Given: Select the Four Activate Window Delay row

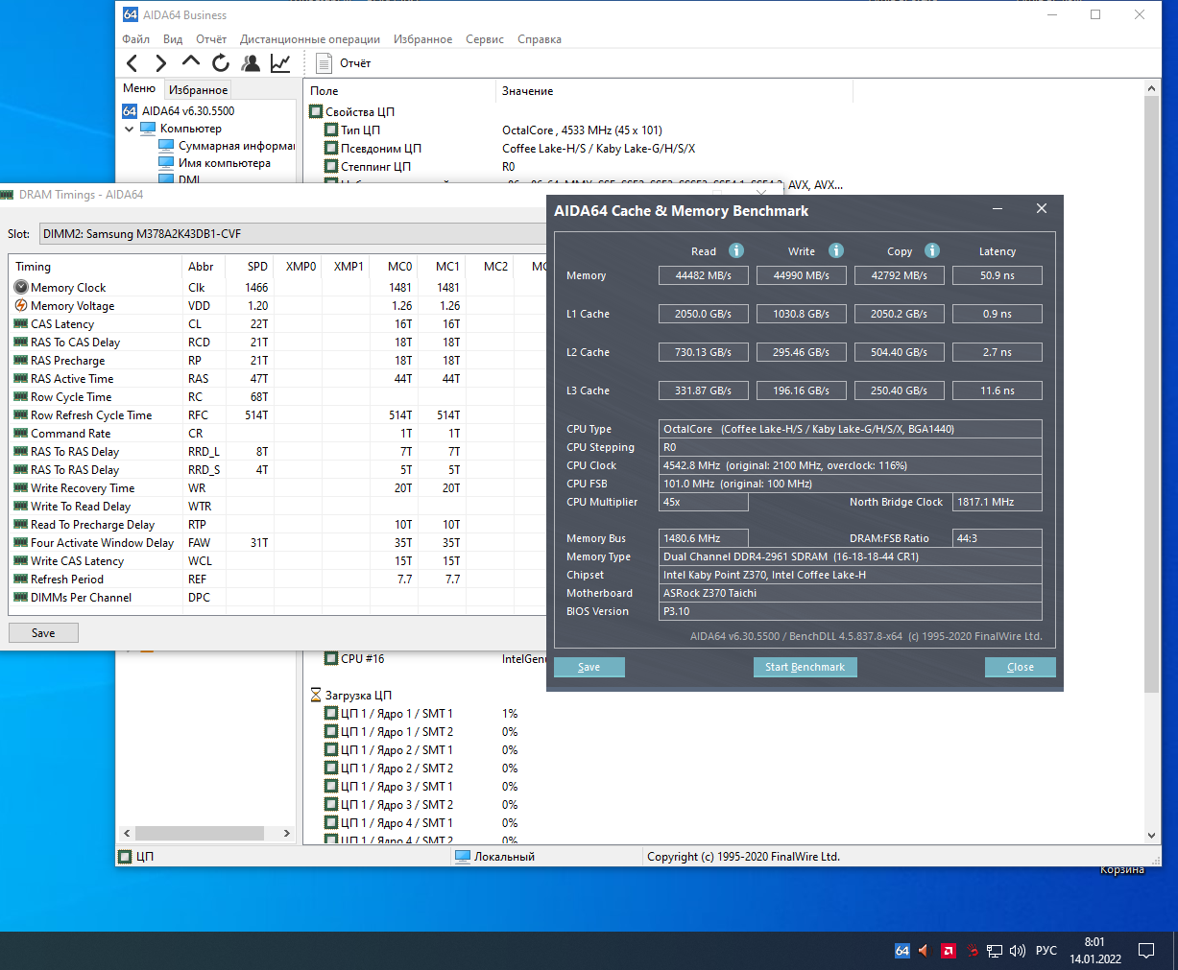Looking at the screenshot, I should click(278, 542).
